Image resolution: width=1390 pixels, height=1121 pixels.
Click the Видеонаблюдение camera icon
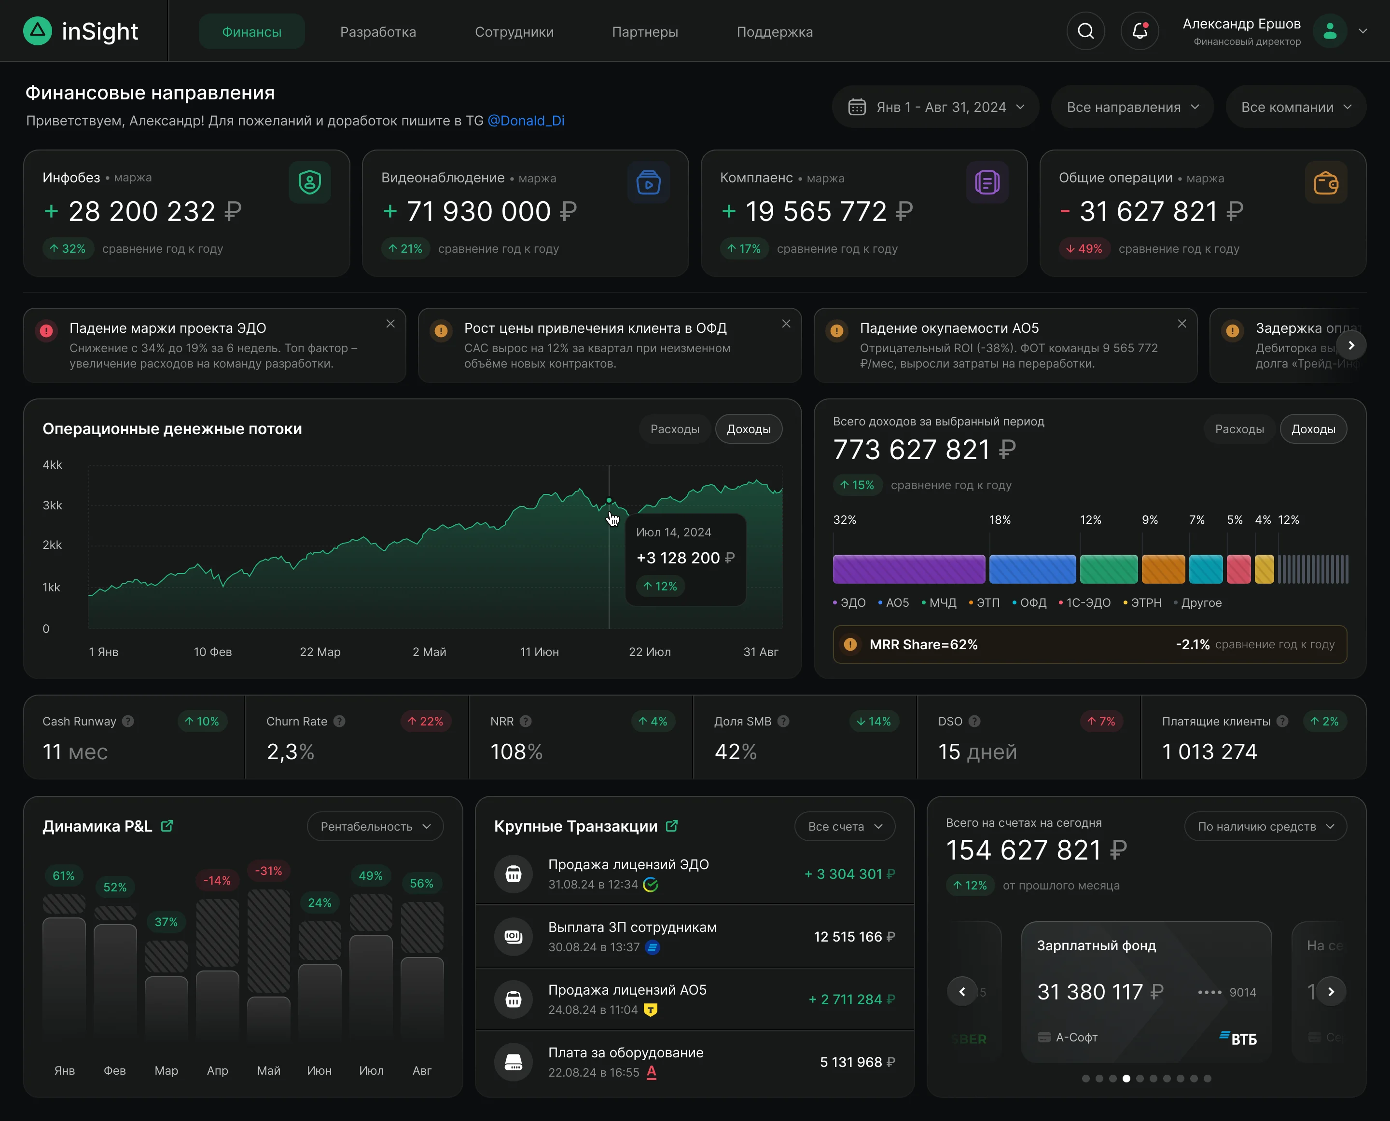tap(648, 182)
